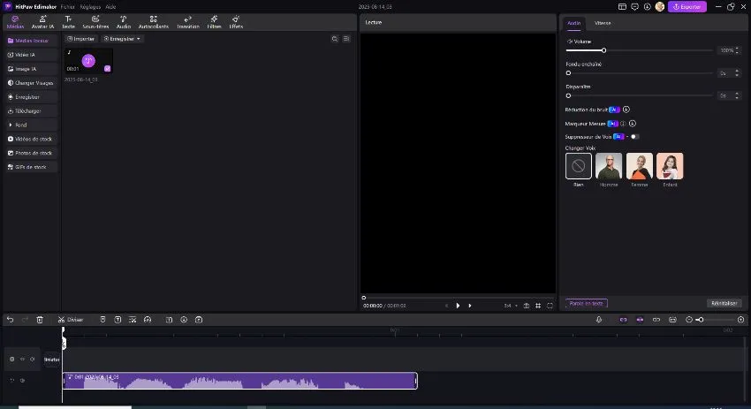
Task: Select the Texte tool
Action: (69, 22)
